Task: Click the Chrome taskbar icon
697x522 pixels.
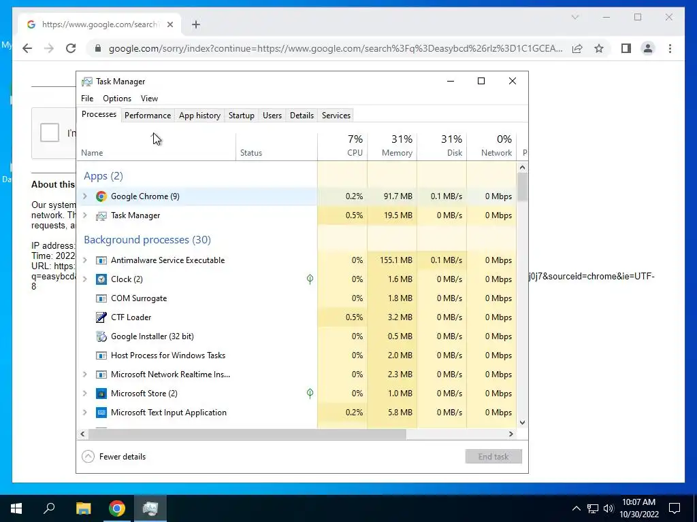Action: coord(117,508)
